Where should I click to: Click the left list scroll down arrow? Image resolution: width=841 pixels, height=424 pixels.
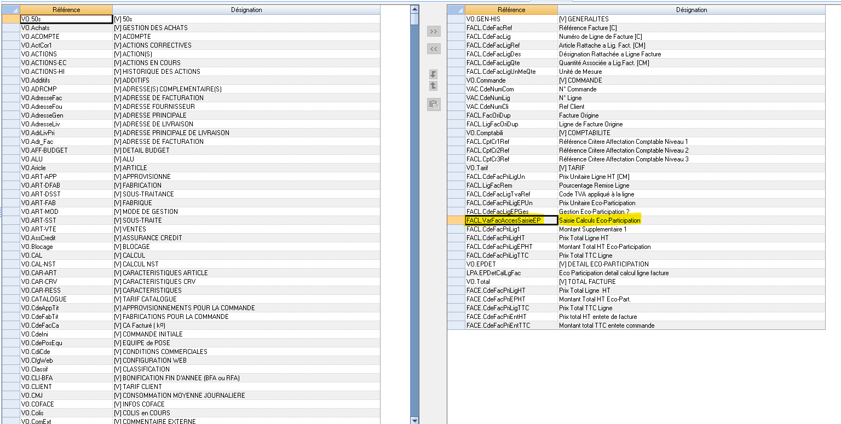tap(414, 420)
